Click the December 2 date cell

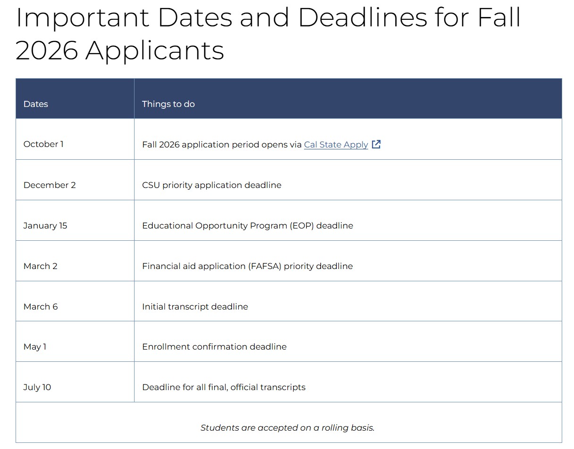coord(50,185)
